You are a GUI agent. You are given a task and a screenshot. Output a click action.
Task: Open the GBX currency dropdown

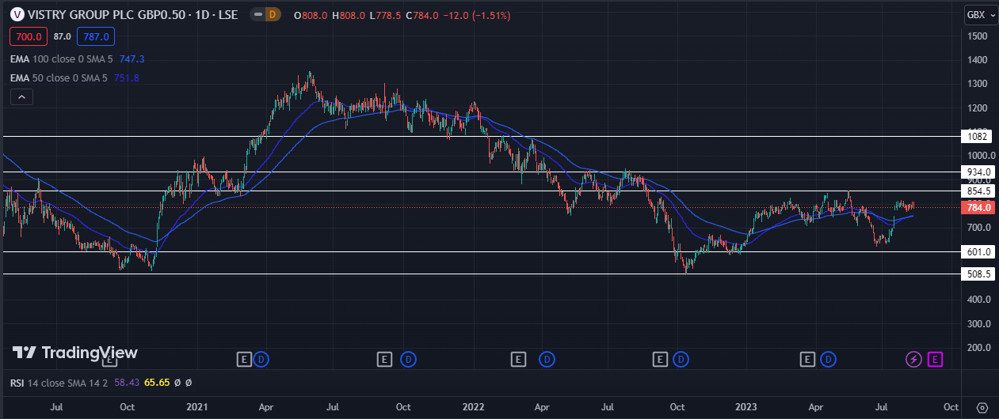click(x=981, y=15)
